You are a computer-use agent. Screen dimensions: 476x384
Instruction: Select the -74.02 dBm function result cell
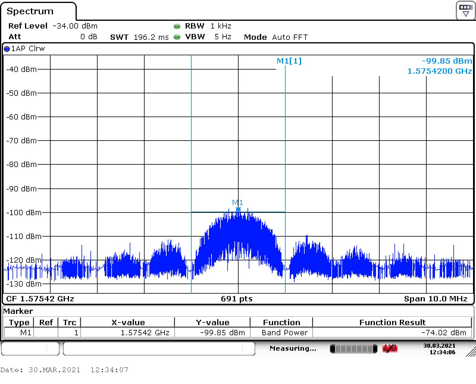392,333
